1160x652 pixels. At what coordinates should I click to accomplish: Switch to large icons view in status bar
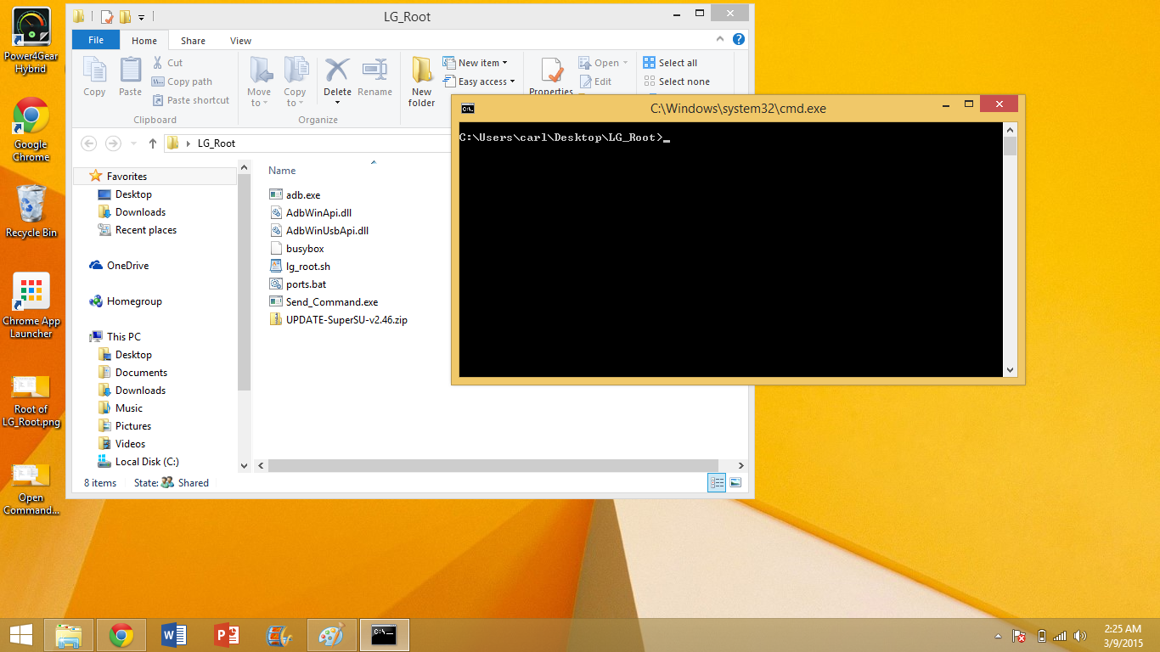click(x=735, y=482)
